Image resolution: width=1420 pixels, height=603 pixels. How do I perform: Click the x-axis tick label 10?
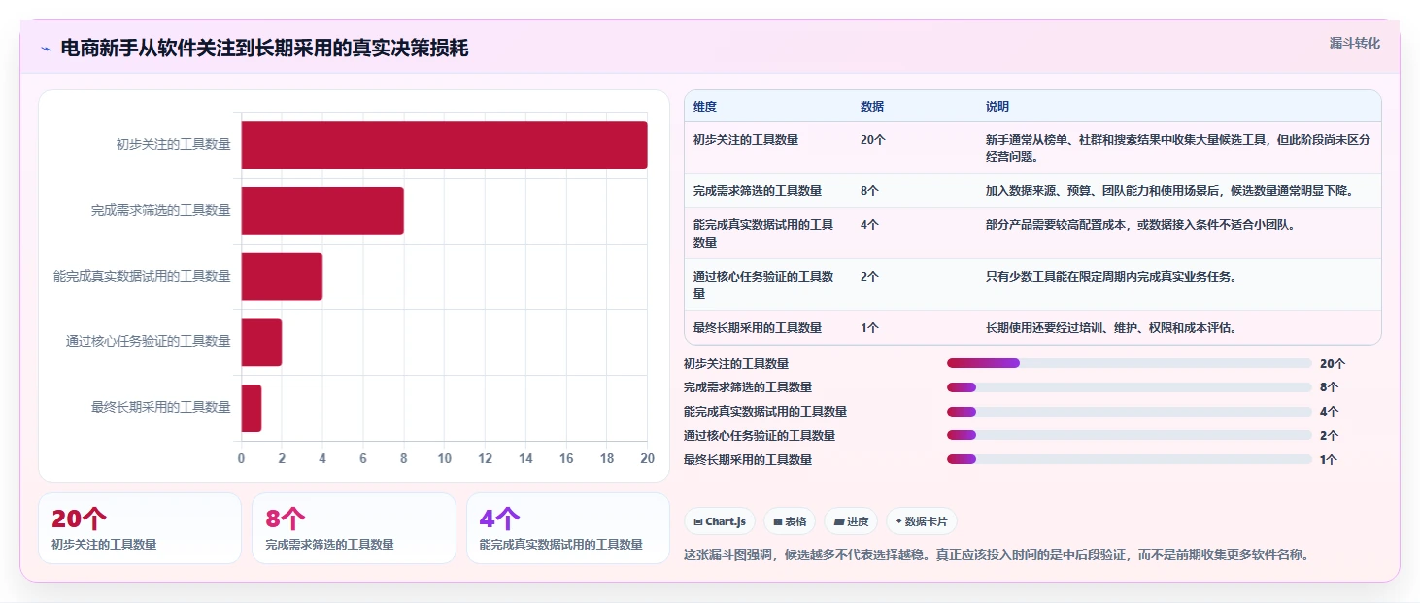444,458
